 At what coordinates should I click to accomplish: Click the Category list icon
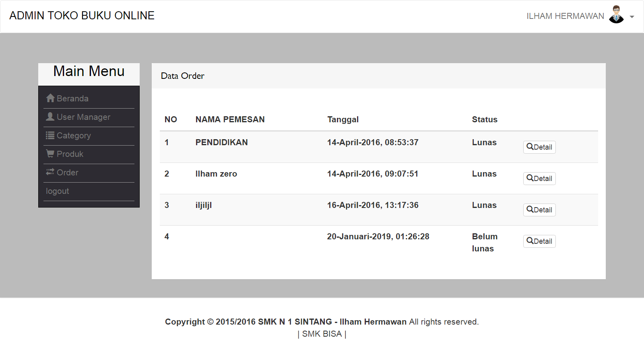[x=50, y=135]
